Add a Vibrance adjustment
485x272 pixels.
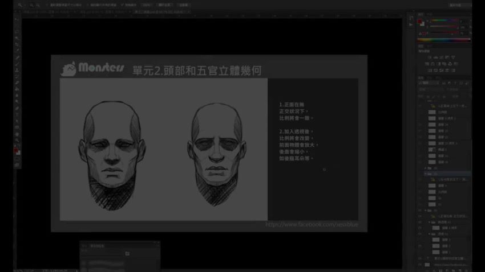[x=453, y=57]
